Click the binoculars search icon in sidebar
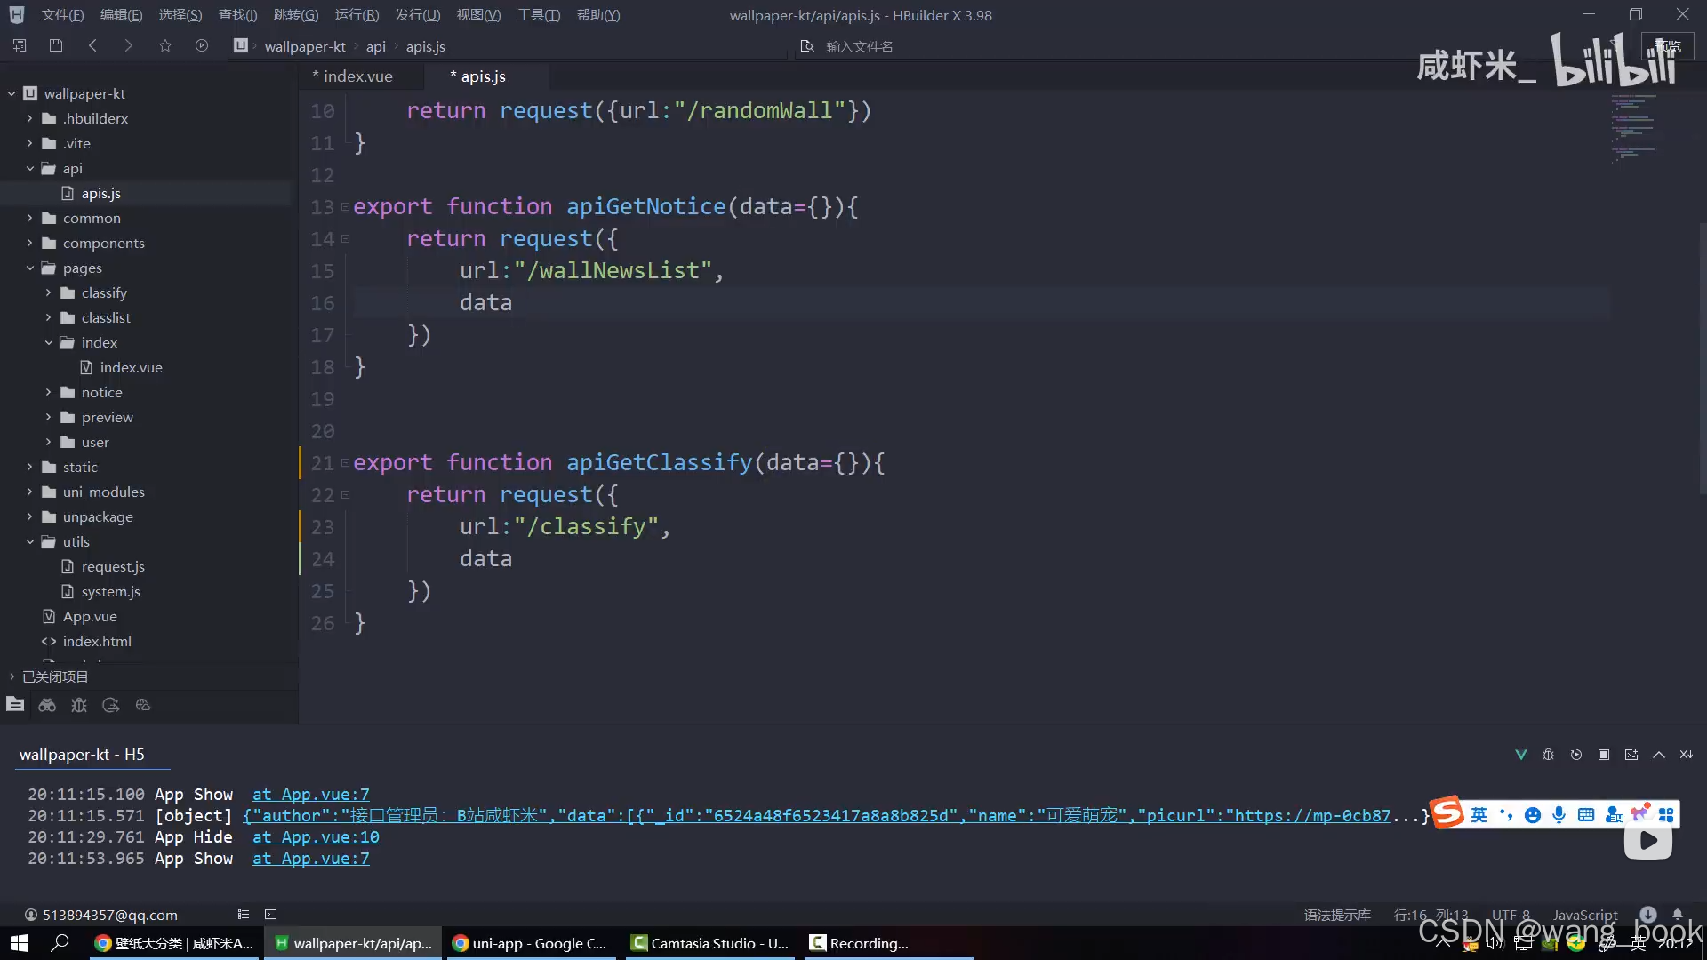Image resolution: width=1707 pixels, height=960 pixels. pyautogui.click(x=47, y=705)
